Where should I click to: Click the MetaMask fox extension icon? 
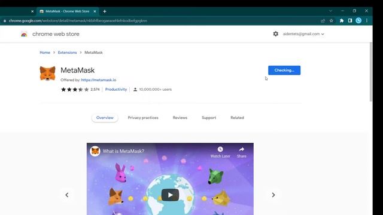47,73
